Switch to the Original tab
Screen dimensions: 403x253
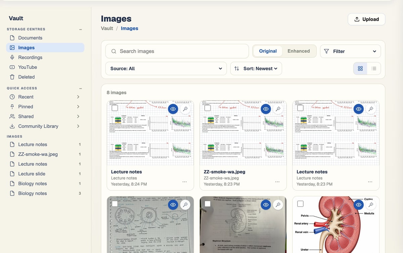(268, 51)
